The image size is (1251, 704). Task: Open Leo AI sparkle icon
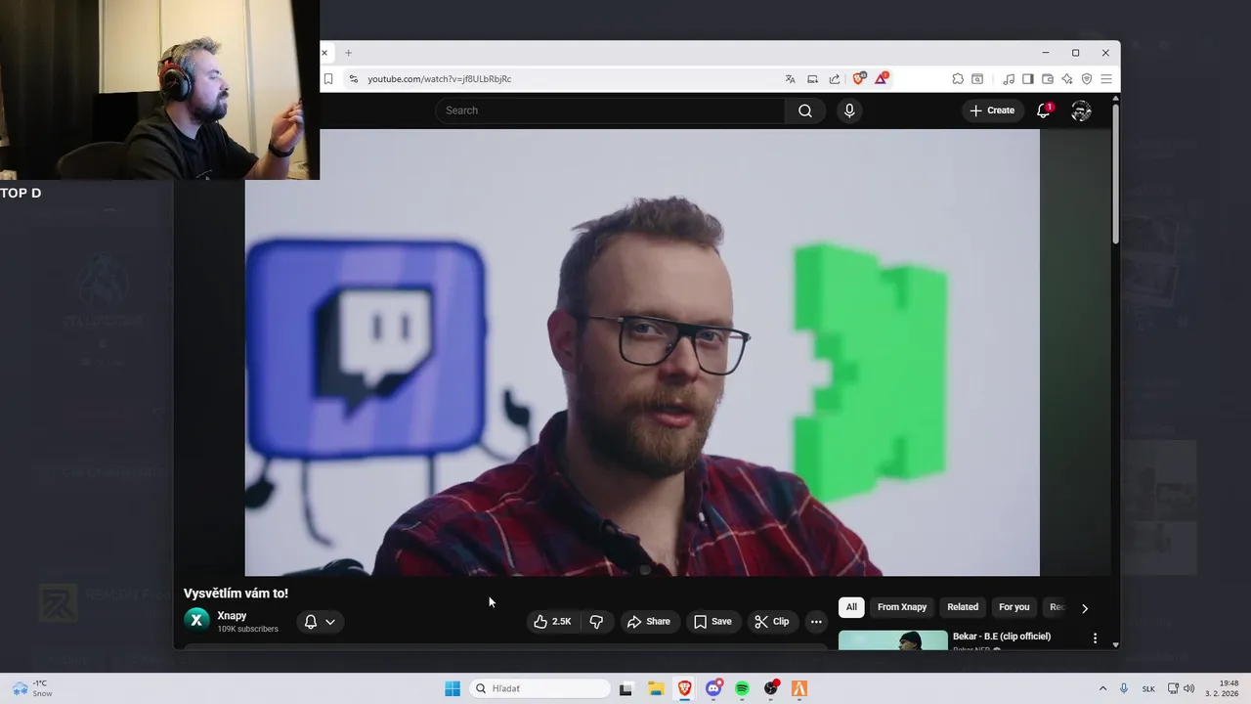(x=1066, y=79)
